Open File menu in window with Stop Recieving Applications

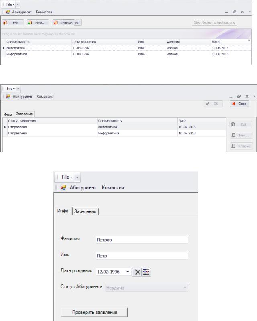(10, 4)
